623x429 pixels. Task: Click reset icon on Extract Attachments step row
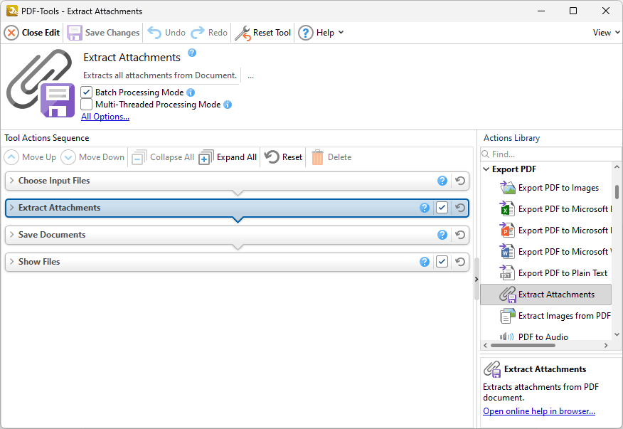[460, 208]
